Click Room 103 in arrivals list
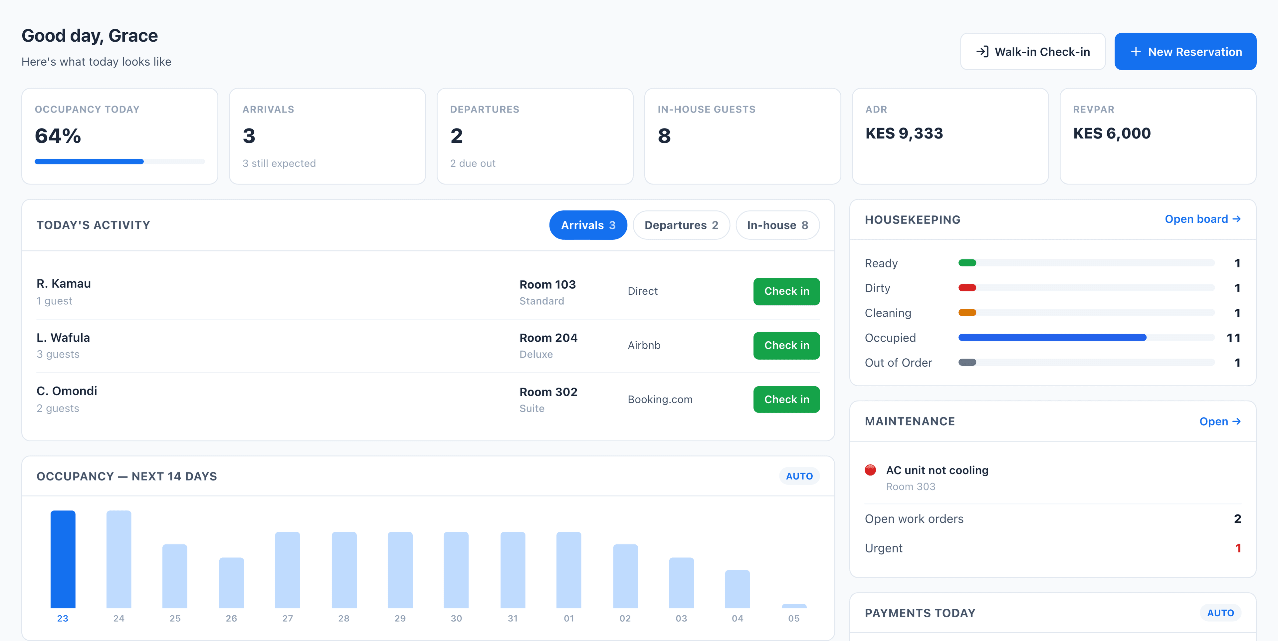This screenshot has width=1278, height=641. click(548, 284)
